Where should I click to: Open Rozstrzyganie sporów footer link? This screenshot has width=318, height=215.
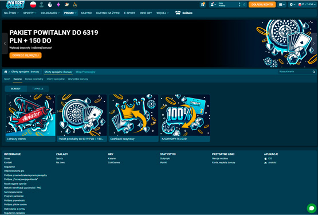point(15,183)
